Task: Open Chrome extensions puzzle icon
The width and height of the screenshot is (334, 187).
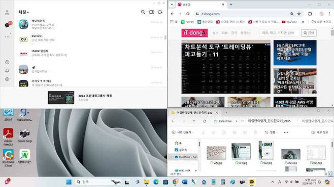Action: pyautogui.click(x=310, y=14)
